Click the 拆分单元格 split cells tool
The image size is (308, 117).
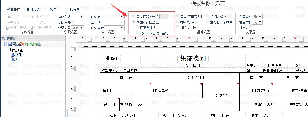[x=41, y=28]
